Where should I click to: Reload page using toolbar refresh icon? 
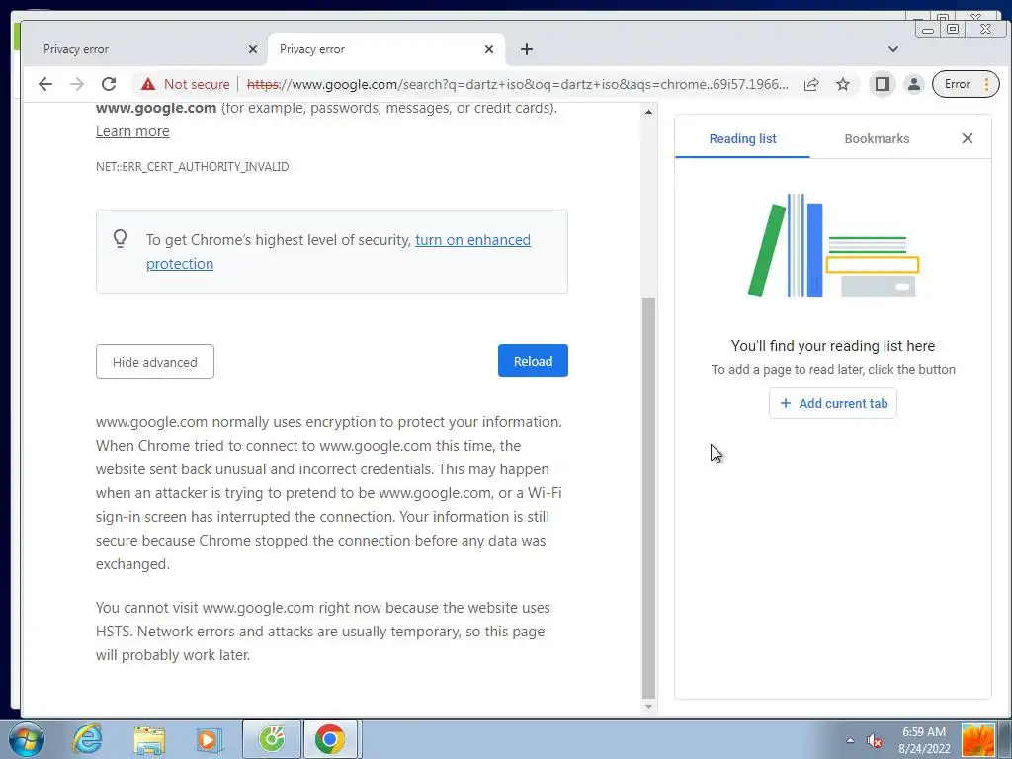pos(109,84)
